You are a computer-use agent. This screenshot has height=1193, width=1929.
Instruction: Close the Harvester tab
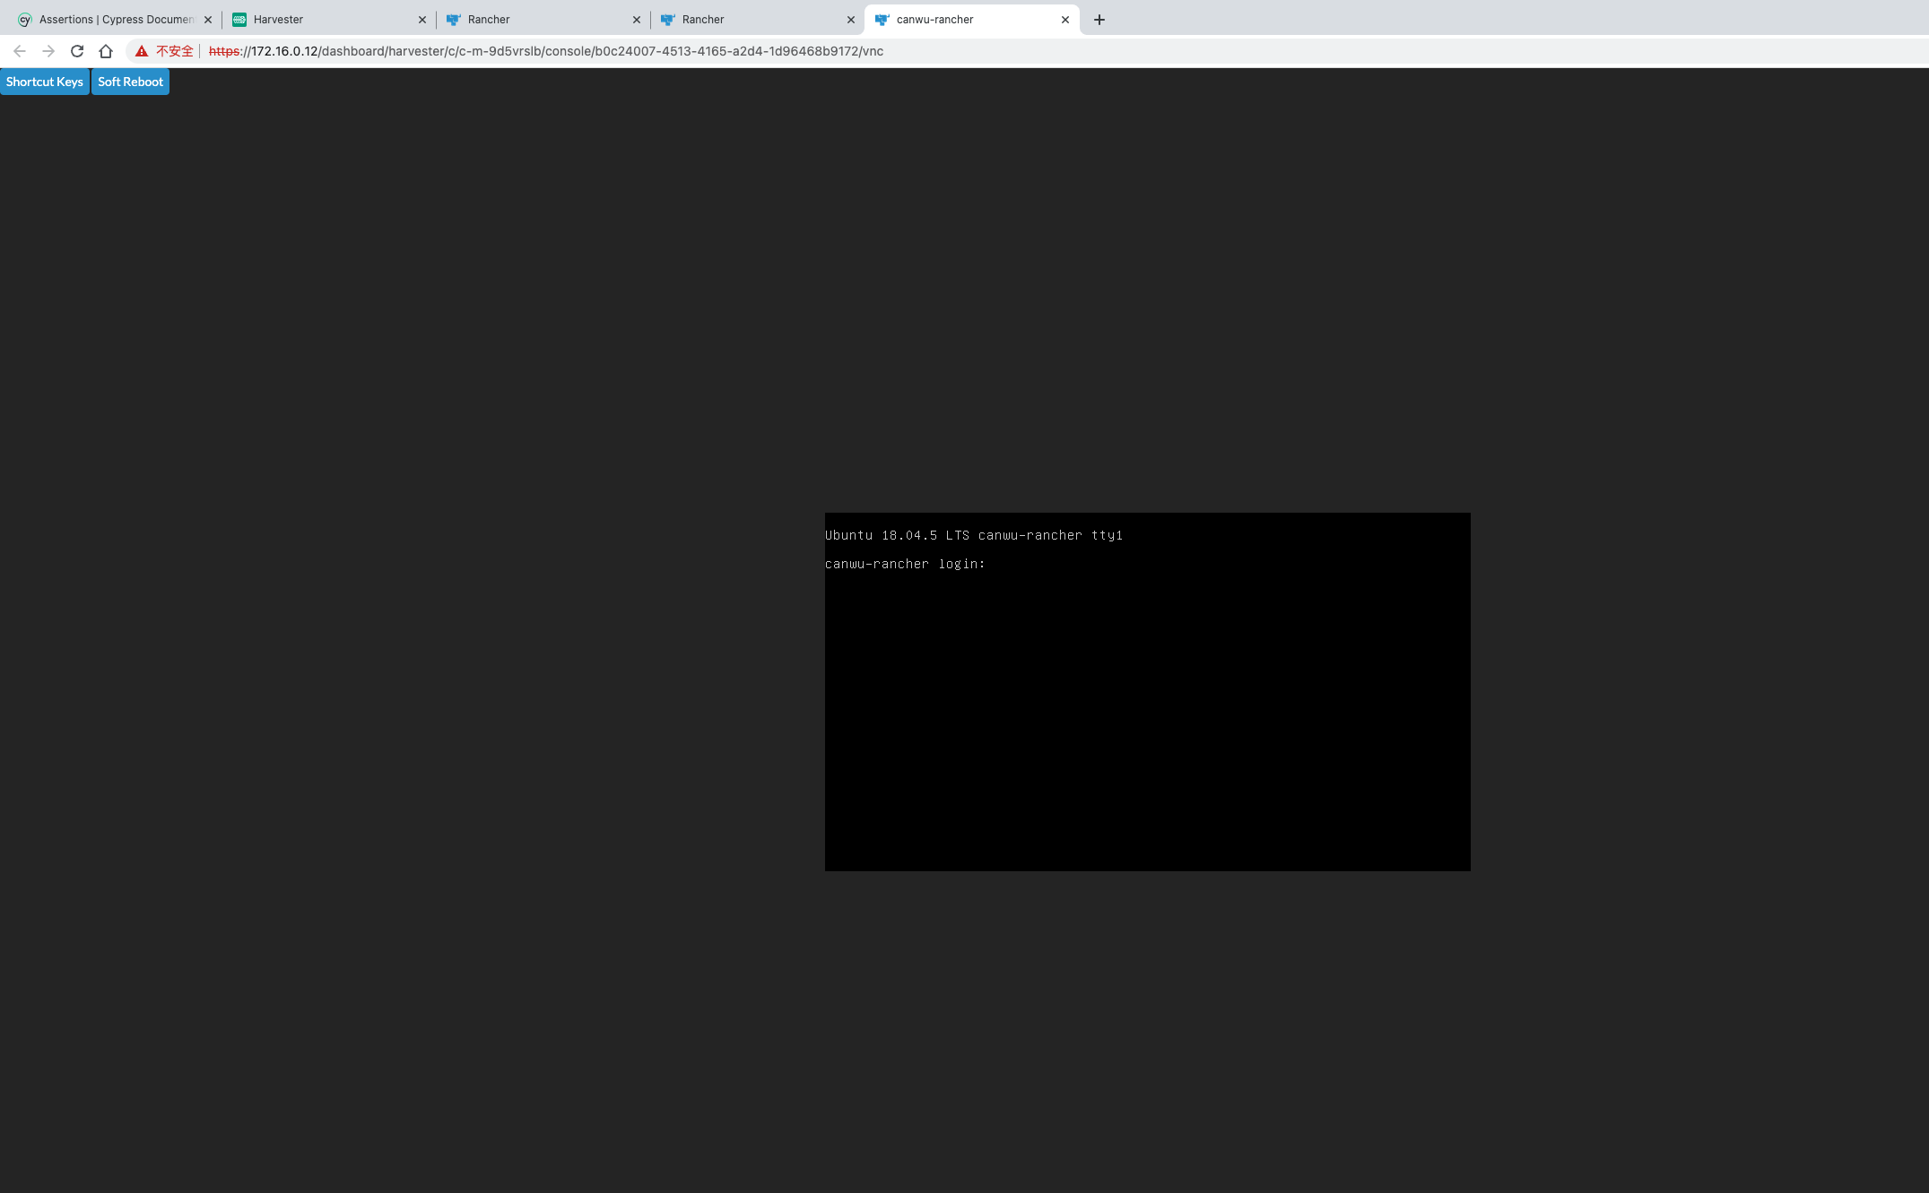(x=421, y=19)
